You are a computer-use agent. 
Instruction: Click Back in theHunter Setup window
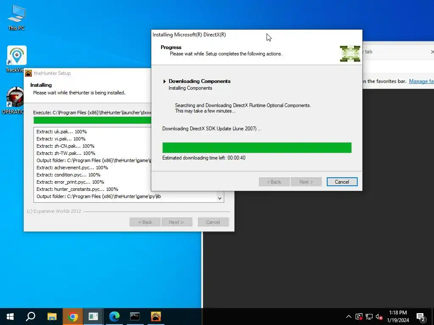click(145, 222)
